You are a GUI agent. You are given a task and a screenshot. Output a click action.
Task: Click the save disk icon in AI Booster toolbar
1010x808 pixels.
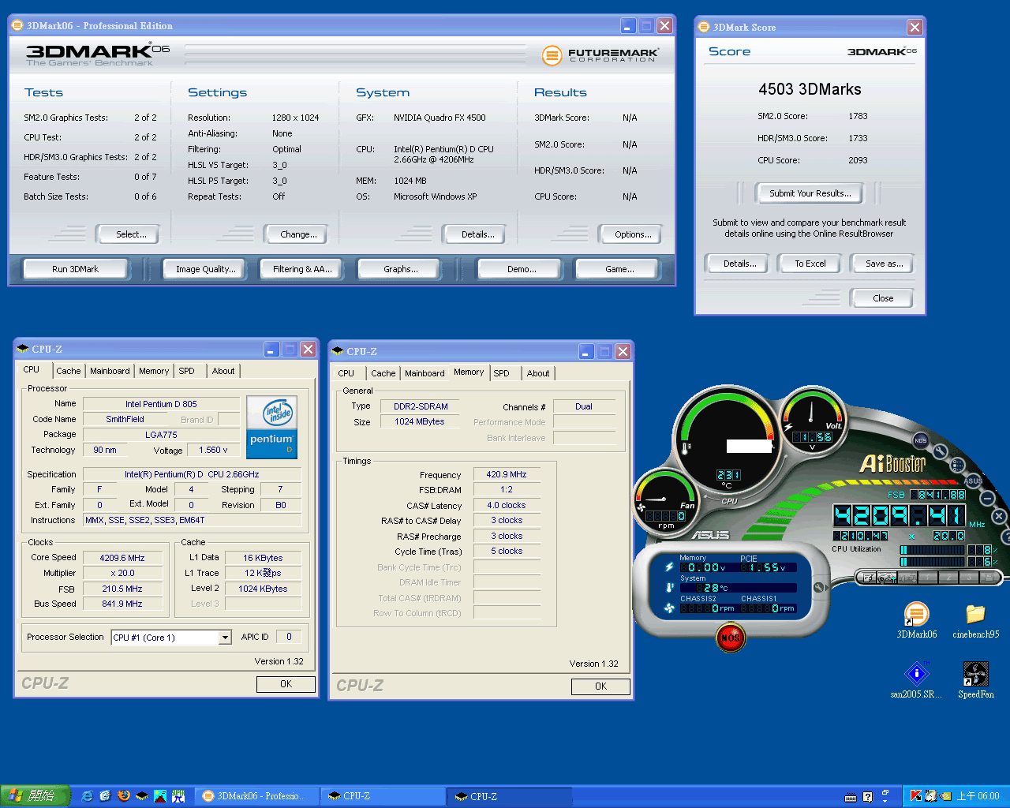989,578
